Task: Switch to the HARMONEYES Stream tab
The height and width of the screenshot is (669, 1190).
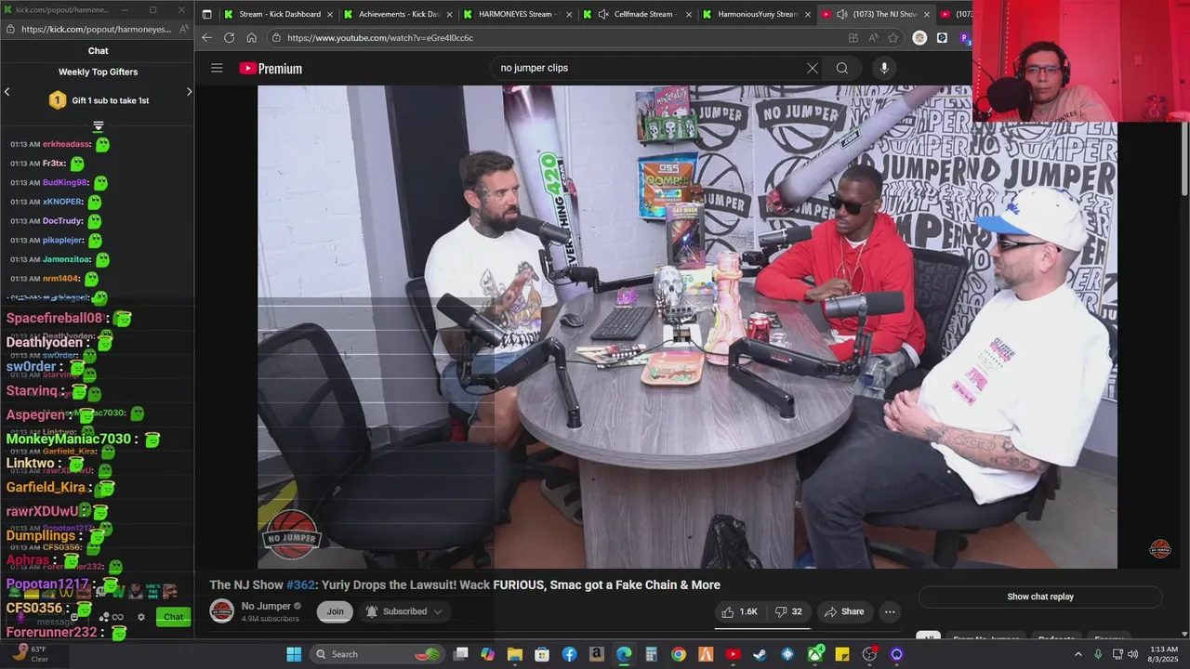Action: 516,14
